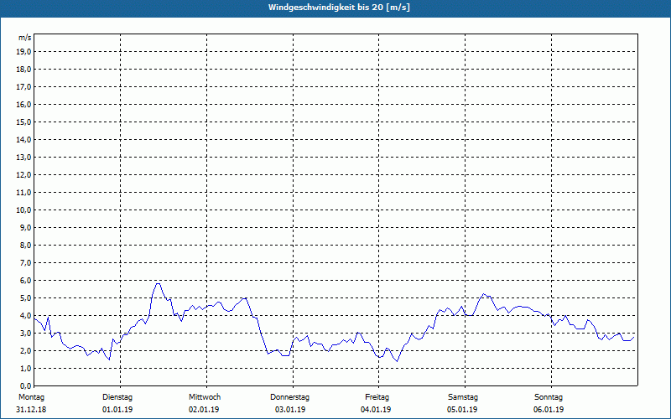Click the date 04.01.19

tap(376, 410)
